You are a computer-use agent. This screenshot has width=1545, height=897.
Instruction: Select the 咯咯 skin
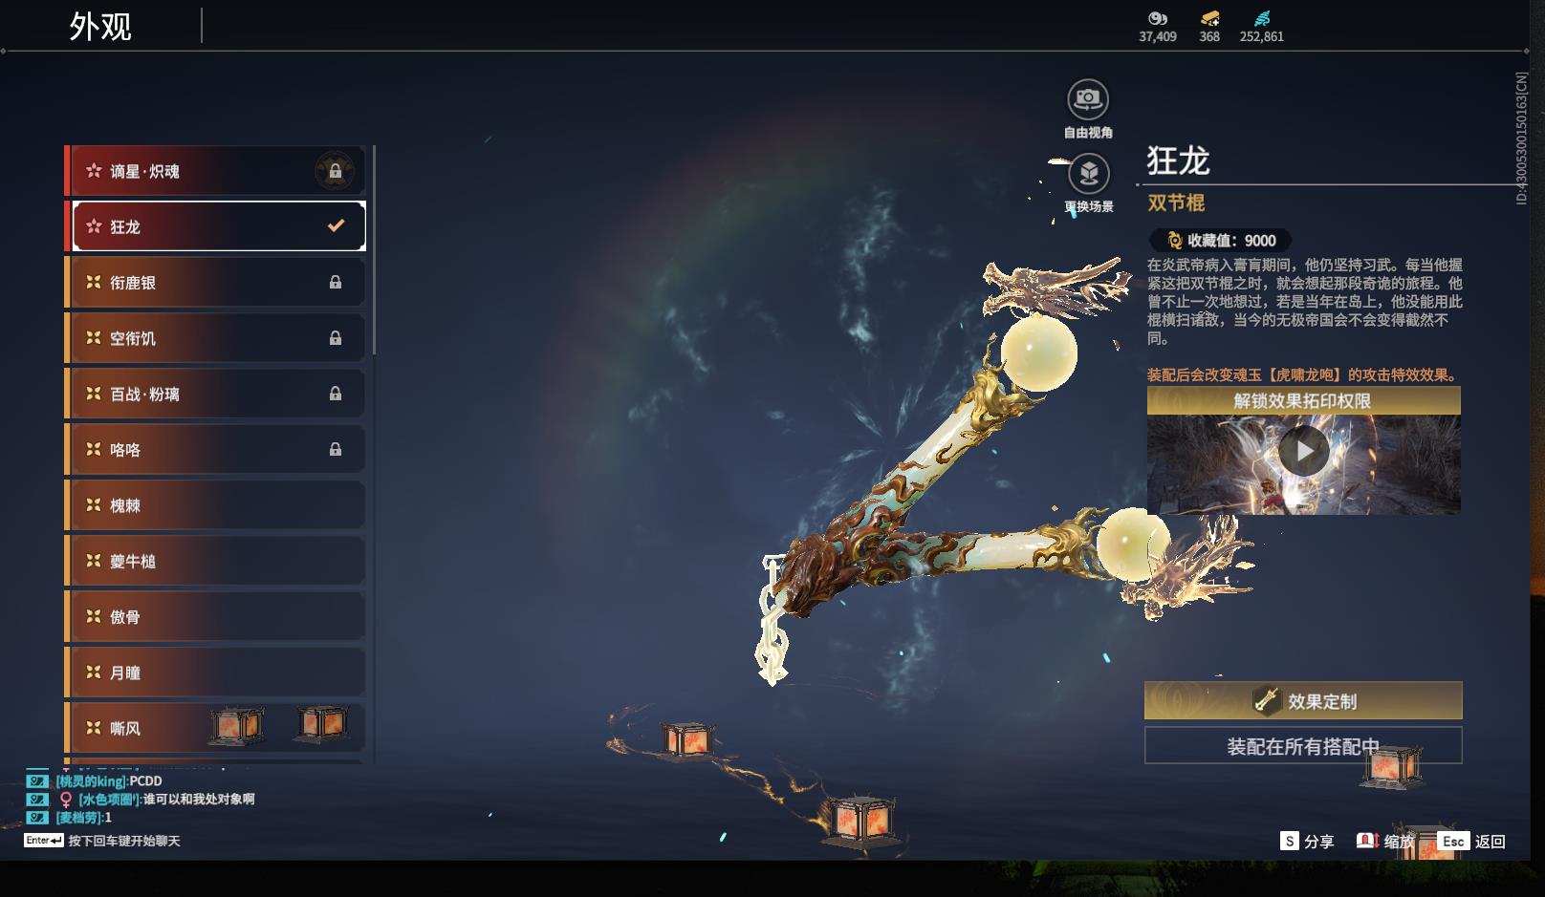pyautogui.click(x=215, y=449)
